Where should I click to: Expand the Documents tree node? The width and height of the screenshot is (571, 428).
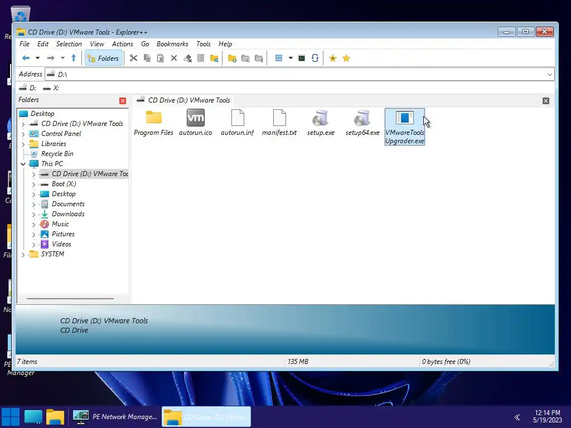tap(34, 204)
